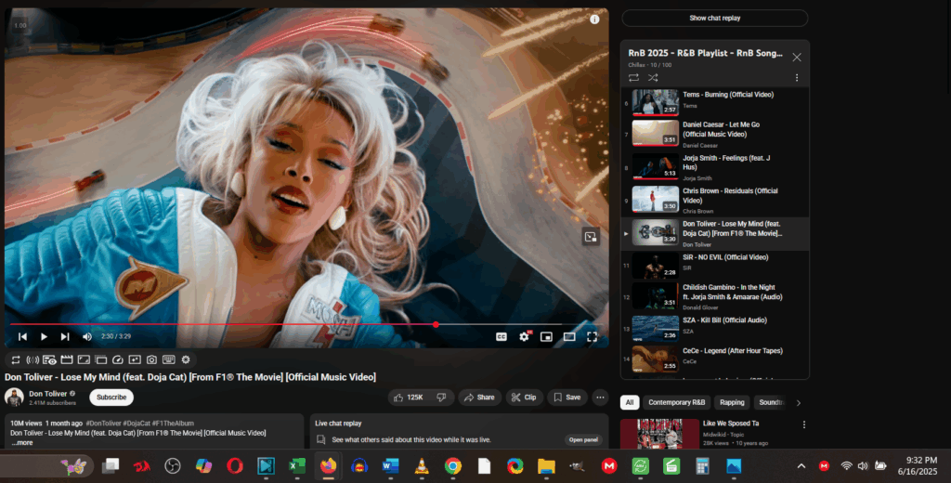Open OBS Studio from the taskbar

(172, 466)
